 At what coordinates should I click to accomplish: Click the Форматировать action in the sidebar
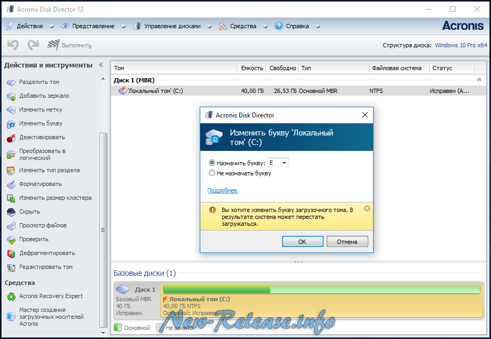coord(40,184)
